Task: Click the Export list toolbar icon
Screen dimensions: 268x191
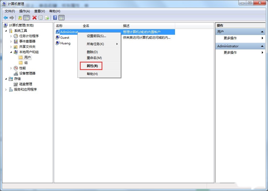Action: click(x=47, y=18)
